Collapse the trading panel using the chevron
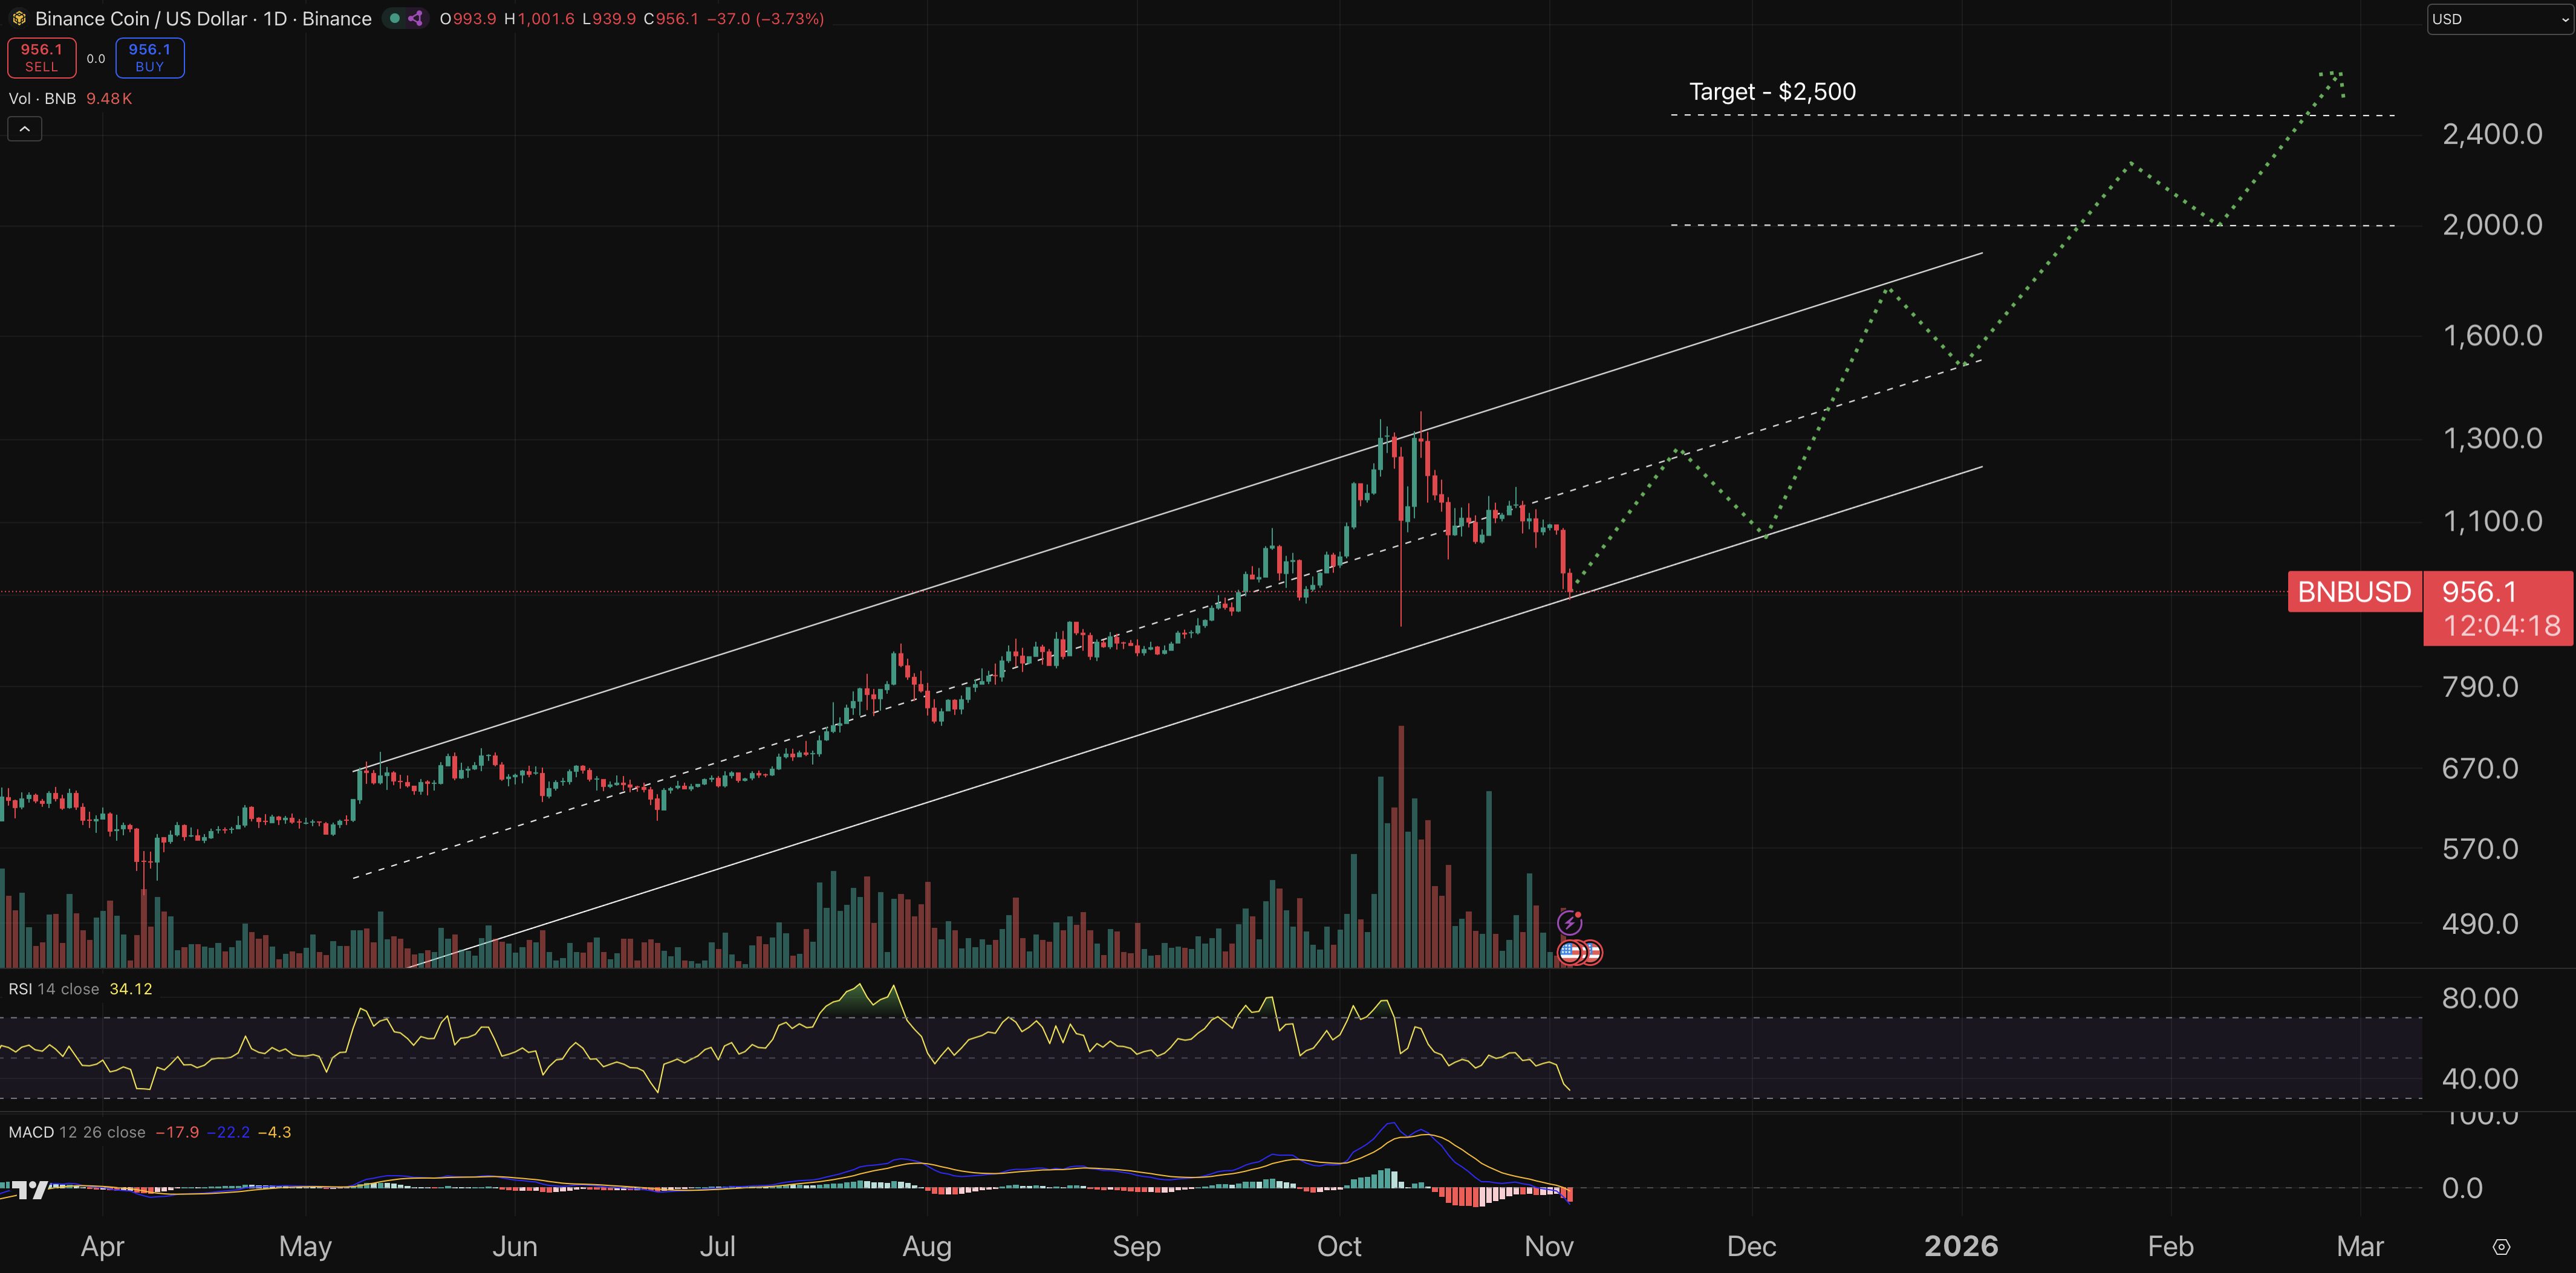Screen dimensions: 2576x1273 coord(24,128)
